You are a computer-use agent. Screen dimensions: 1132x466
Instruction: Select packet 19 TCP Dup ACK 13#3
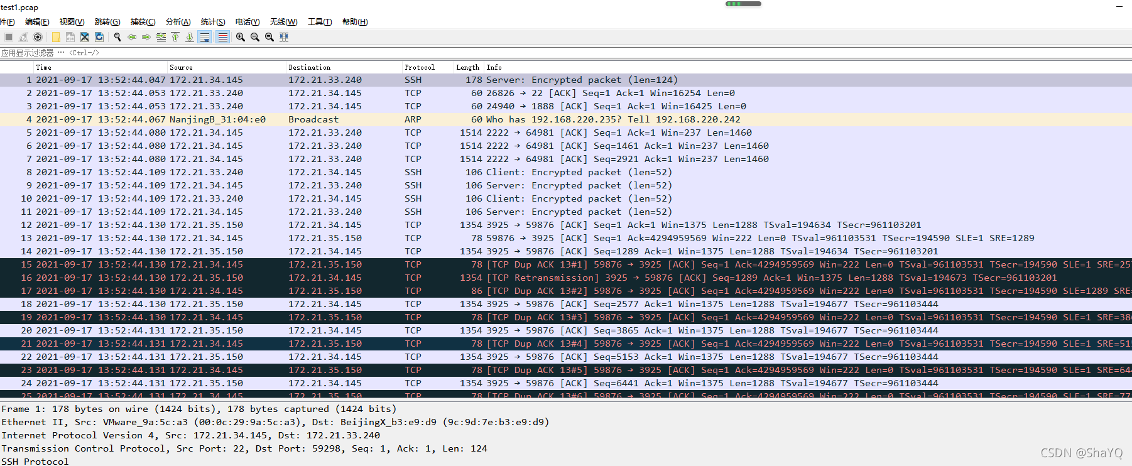click(x=566, y=317)
